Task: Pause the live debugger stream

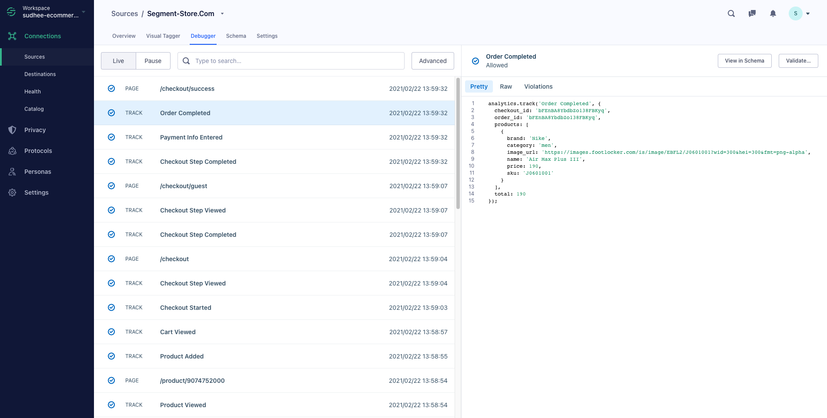Action: pos(153,61)
